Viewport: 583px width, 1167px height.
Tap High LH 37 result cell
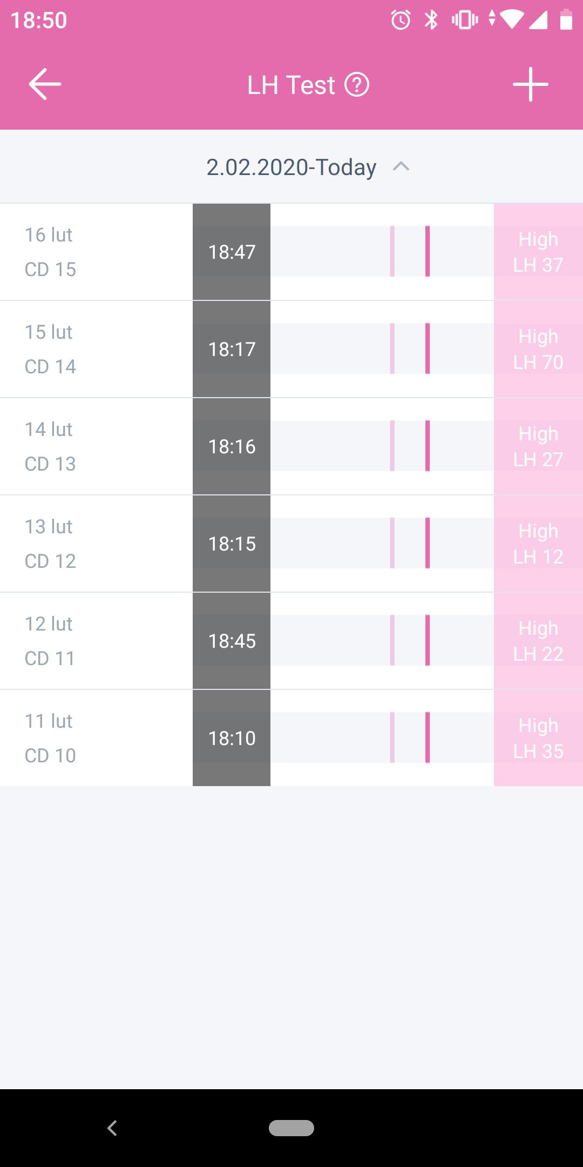[x=538, y=252]
